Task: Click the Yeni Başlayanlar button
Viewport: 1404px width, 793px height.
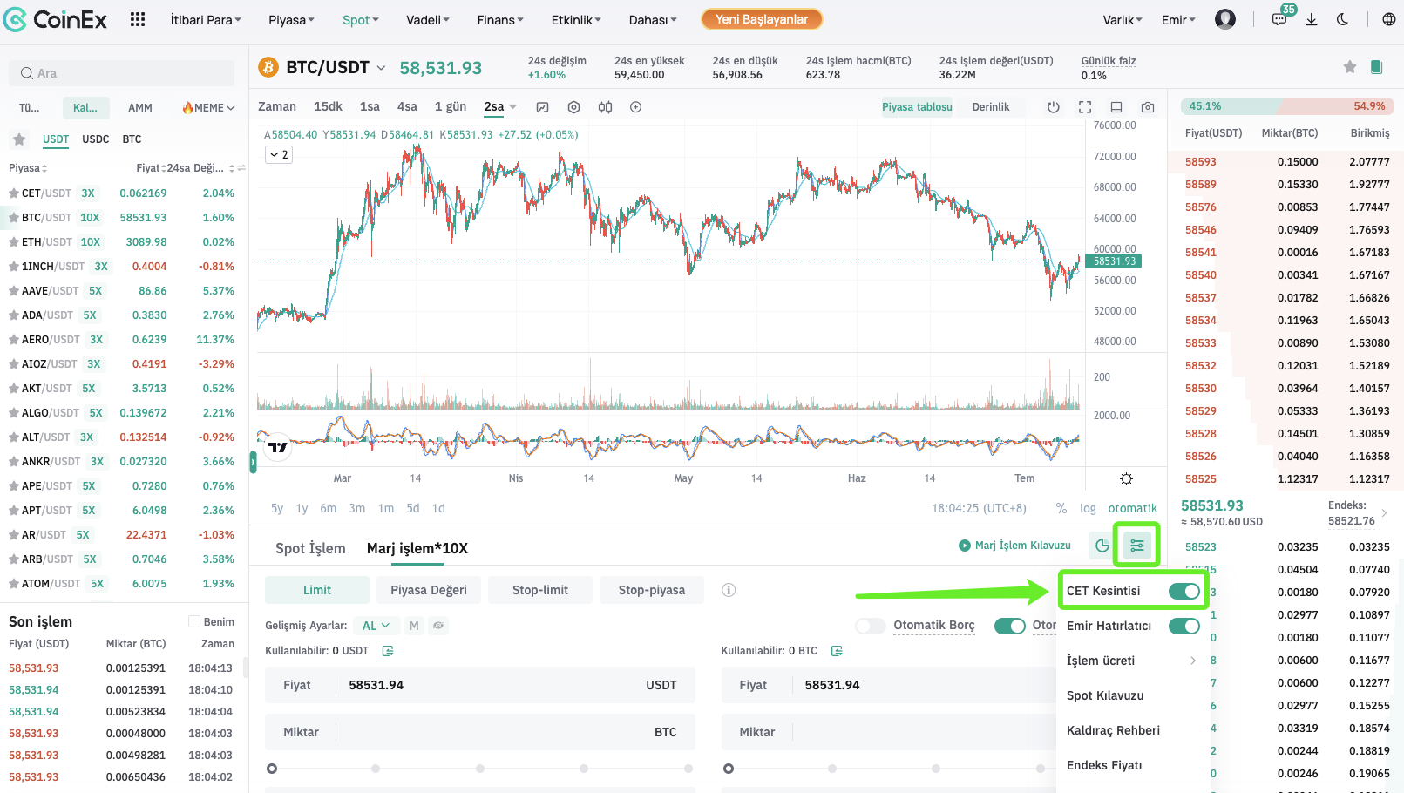Action: pyautogui.click(x=762, y=19)
